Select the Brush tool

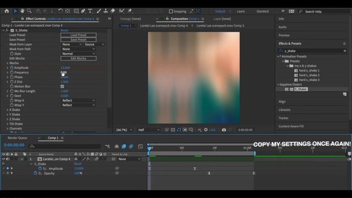[99, 11]
